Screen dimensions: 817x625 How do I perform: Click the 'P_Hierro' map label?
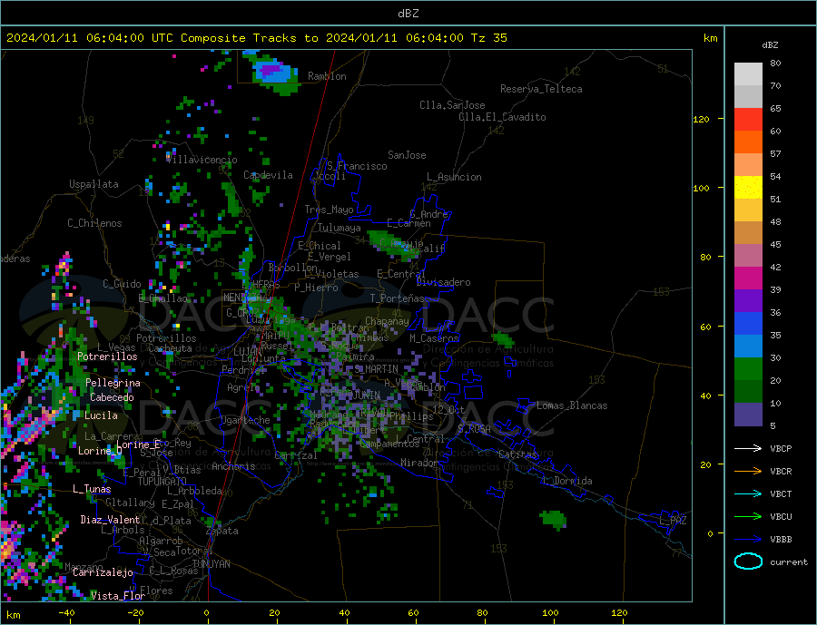(x=316, y=288)
